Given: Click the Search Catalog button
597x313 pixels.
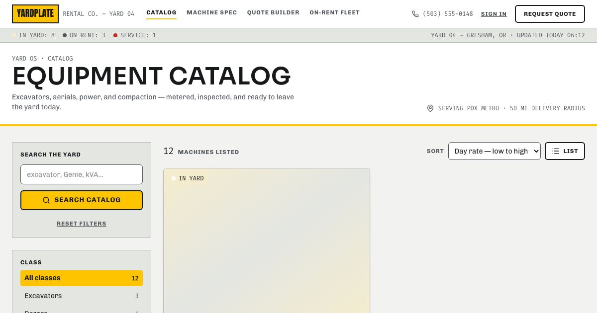Looking at the screenshot, I should tap(82, 200).
